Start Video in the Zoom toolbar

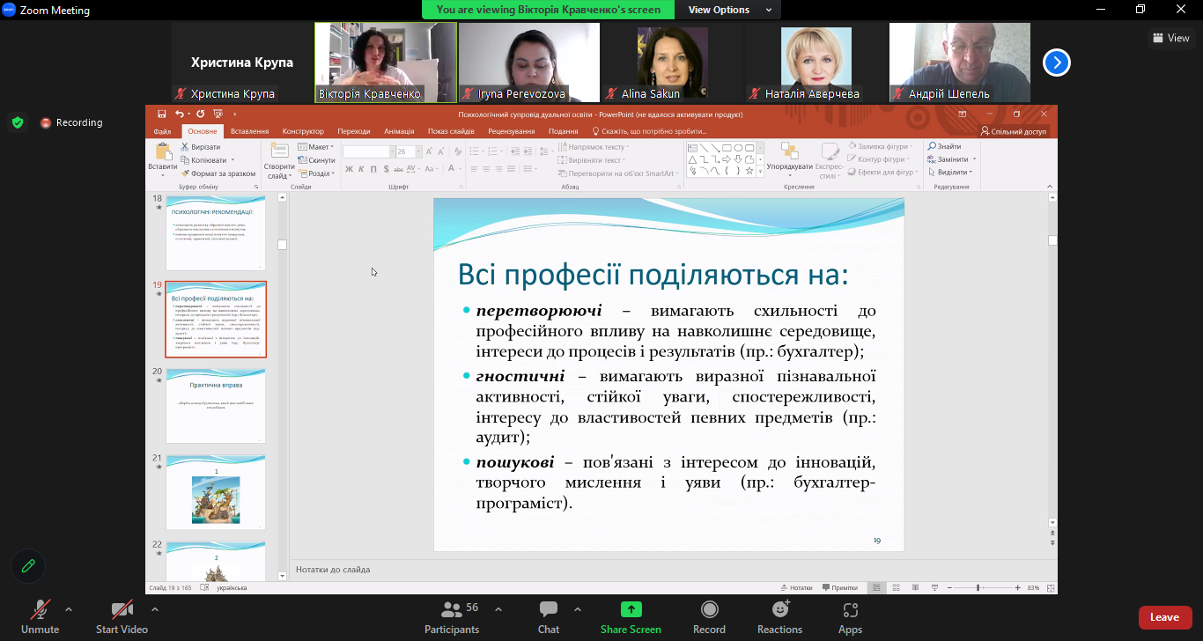pyautogui.click(x=122, y=616)
